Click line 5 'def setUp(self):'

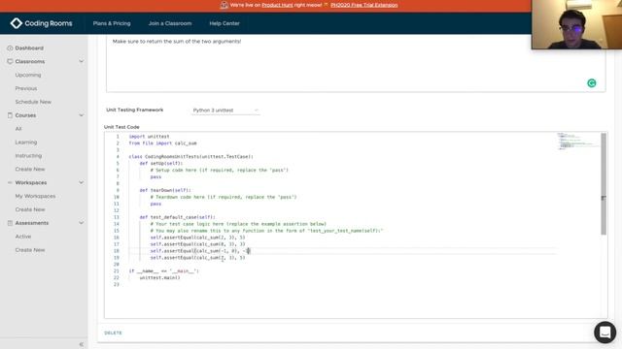click(161, 163)
